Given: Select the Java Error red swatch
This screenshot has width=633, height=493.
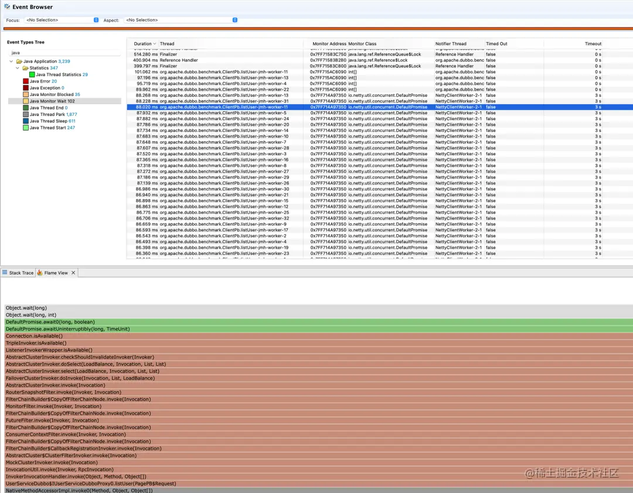Looking at the screenshot, I should pos(26,81).
